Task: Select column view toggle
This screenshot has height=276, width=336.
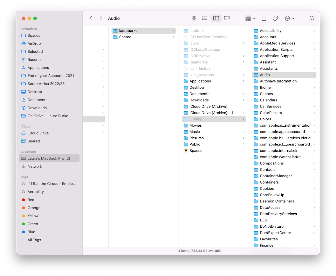Action: (x=216, y=18)
